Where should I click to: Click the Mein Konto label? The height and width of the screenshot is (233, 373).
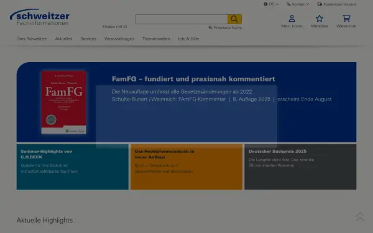click(292, 26)
